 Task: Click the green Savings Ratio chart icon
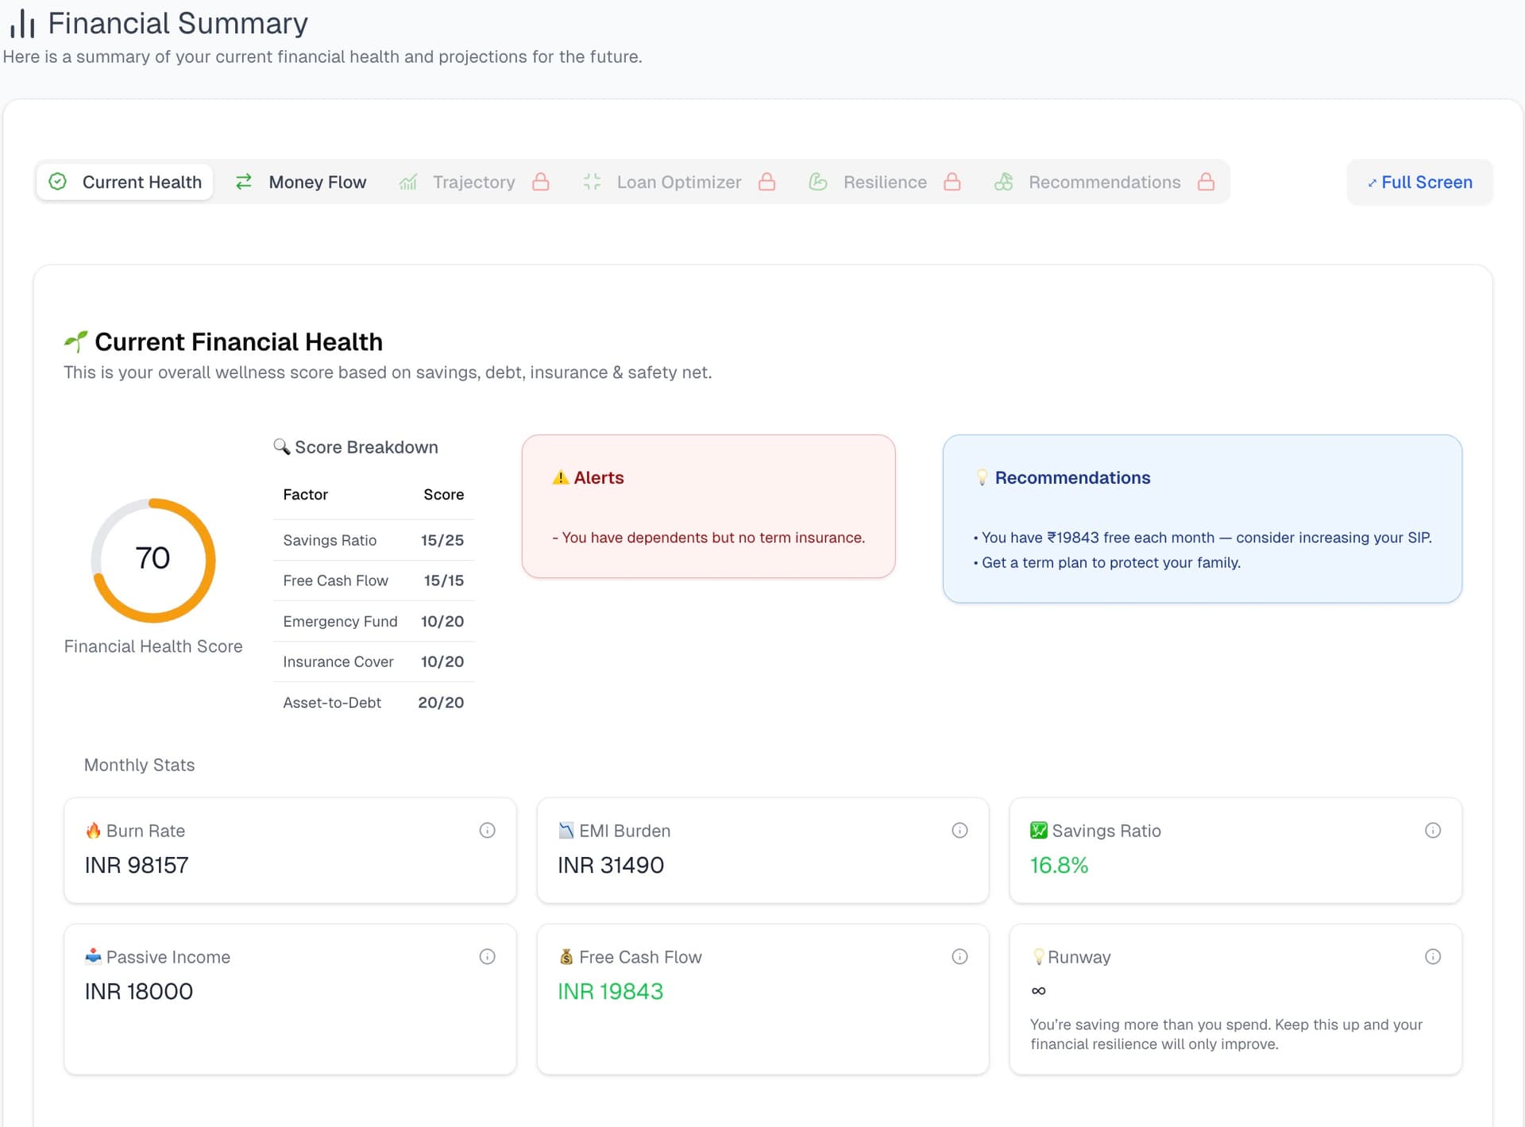coord(1039,830)
